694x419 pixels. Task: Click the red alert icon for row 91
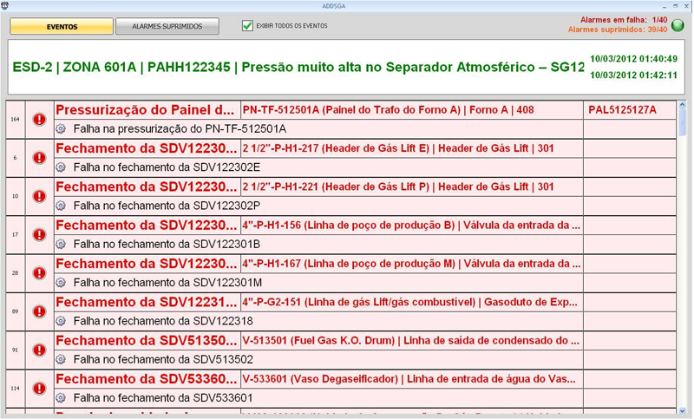[39, 350]
